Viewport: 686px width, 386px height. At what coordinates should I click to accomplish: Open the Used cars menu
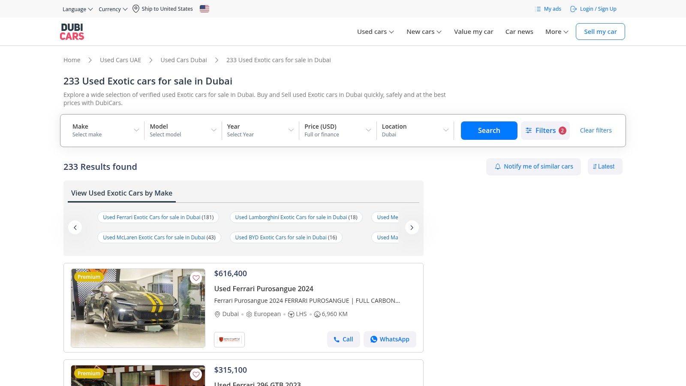[376, 32]
